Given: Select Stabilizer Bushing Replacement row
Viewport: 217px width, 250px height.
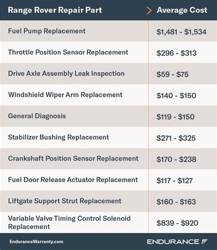Looking at the screenshot, I should pyautogui.click(x=108, y=138).
